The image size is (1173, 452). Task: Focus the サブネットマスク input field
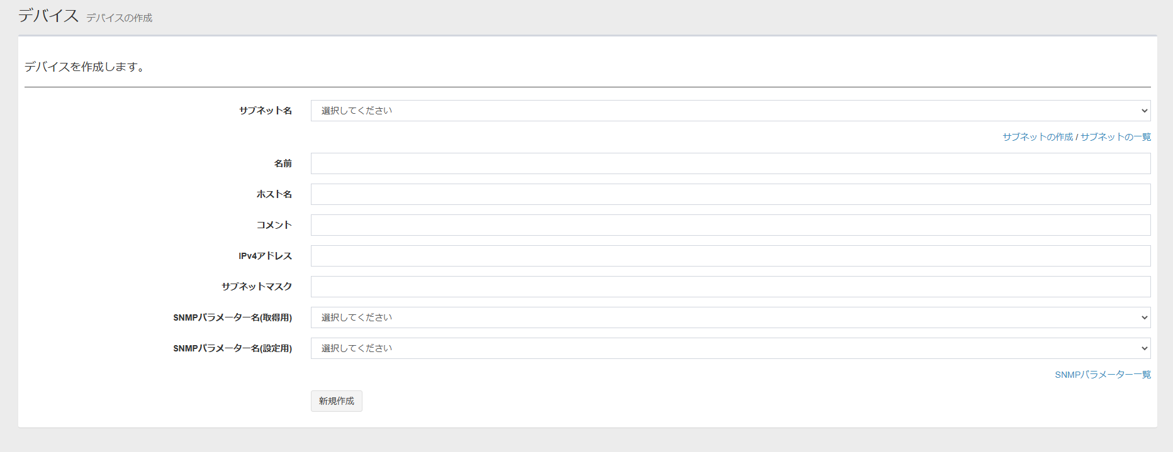pyautogui.click(x=730, y=287)
